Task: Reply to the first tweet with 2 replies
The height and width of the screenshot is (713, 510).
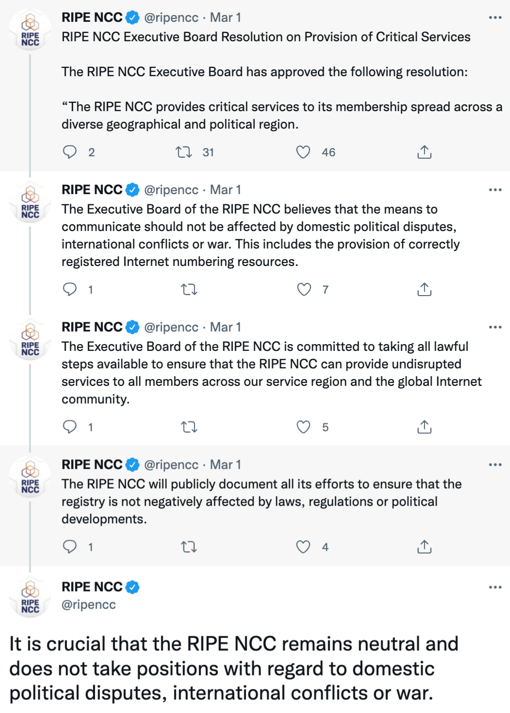Action: tap(70, 152)
